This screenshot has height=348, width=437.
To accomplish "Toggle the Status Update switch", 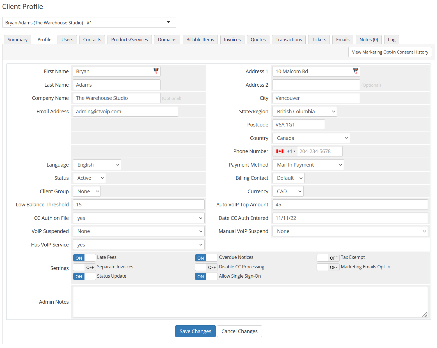I will 84,276.
